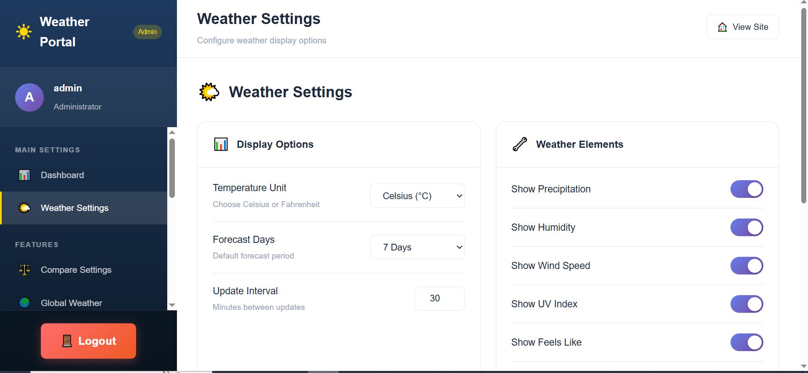Image resolution: width=808 pixels, height=373 pixels.
Task: Disable the Show Precipitation toggle
Action: coord(746,189)
